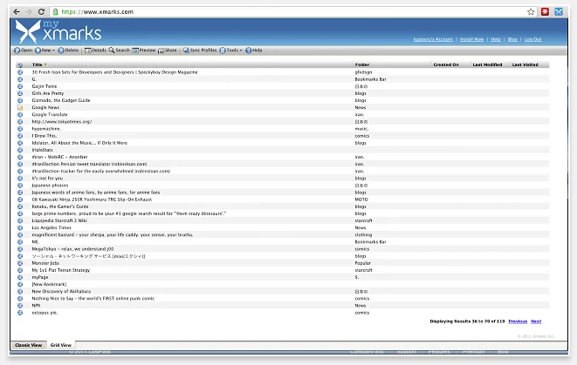Click the browser address bar URL
Screen dimensions: 577x365
98,11
